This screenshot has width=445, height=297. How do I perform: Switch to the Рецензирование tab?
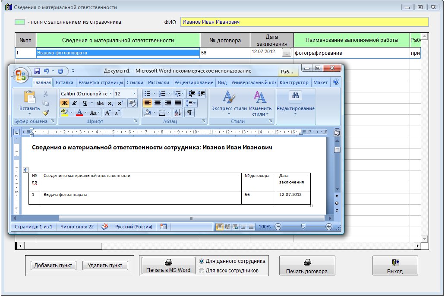(x=193, y=82)
